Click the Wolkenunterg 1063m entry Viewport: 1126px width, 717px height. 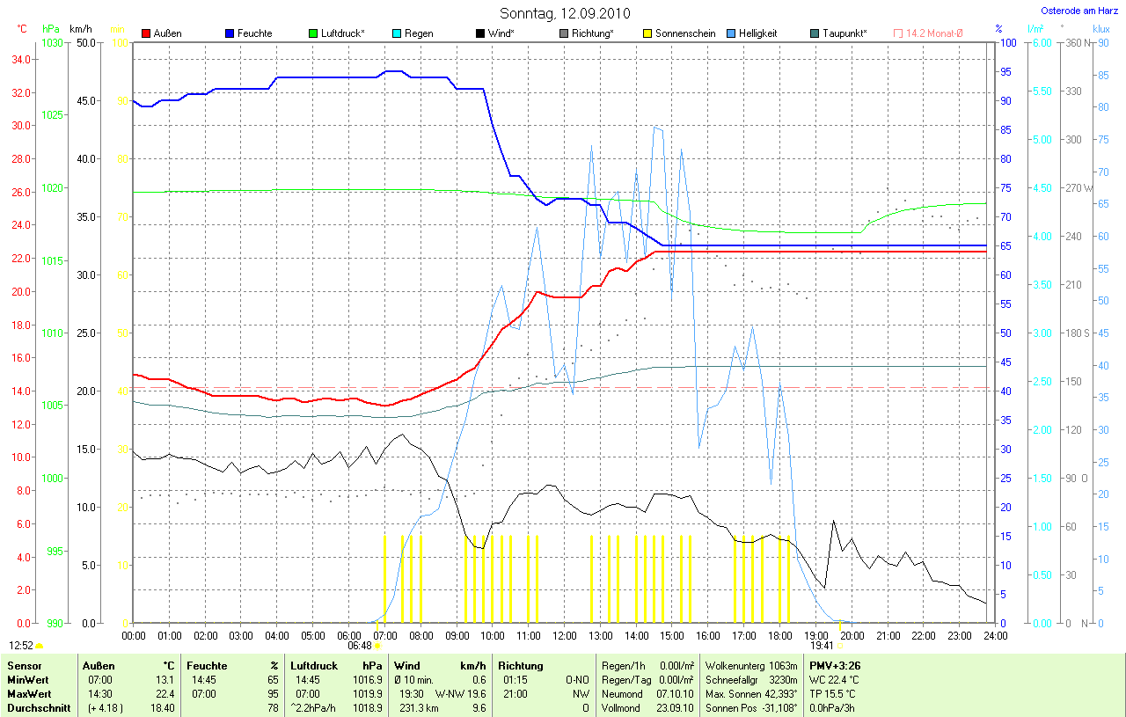click(751, 666)
